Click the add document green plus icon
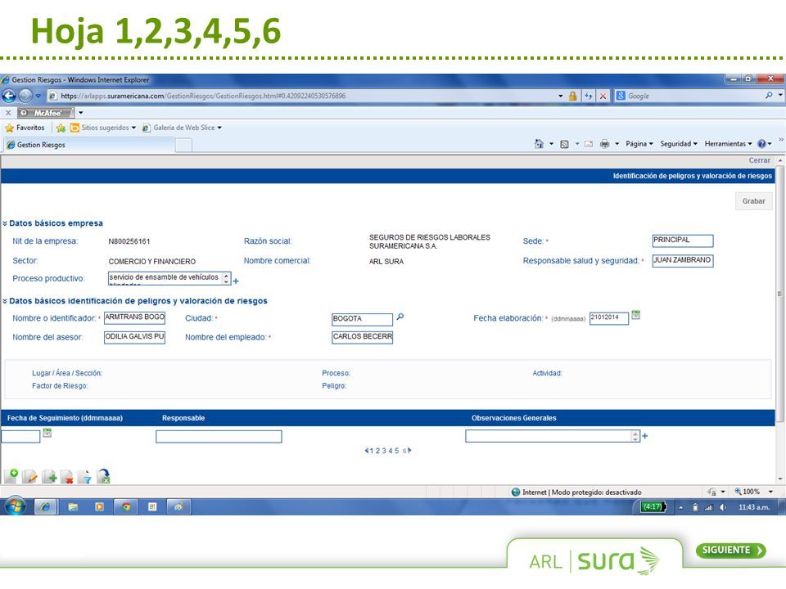 coord(49,476)
